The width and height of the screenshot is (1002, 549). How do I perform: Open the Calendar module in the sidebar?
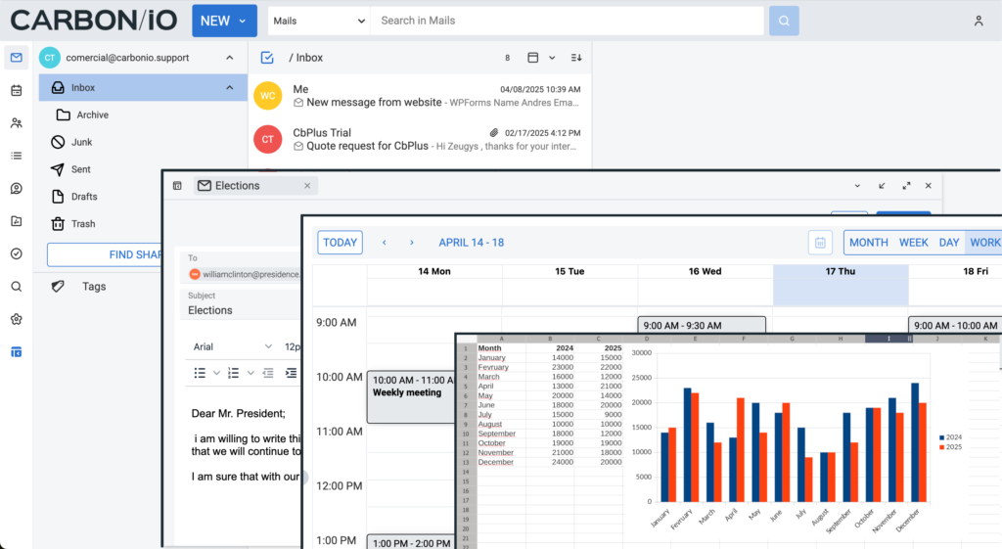[x=17, y=91]
